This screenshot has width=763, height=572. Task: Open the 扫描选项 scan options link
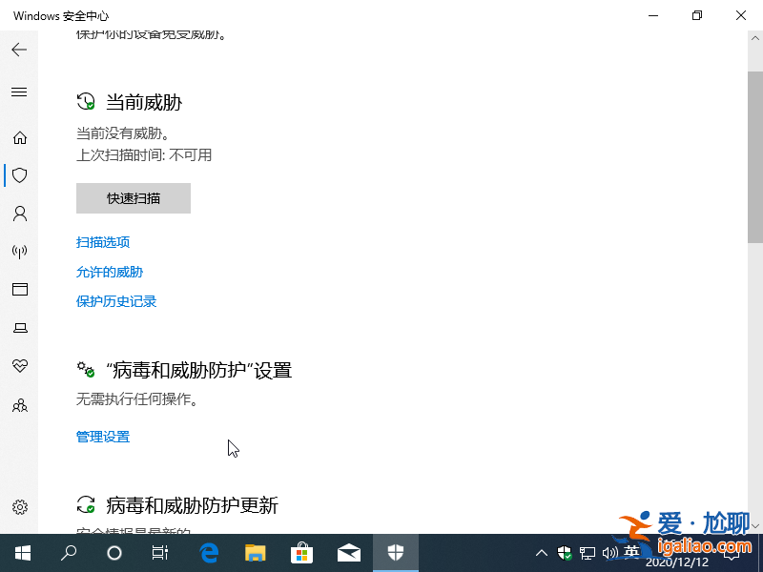click(103, 242)
